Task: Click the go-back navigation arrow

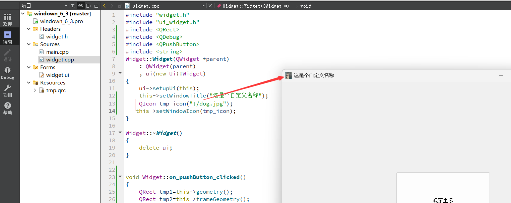Action: 104,6
